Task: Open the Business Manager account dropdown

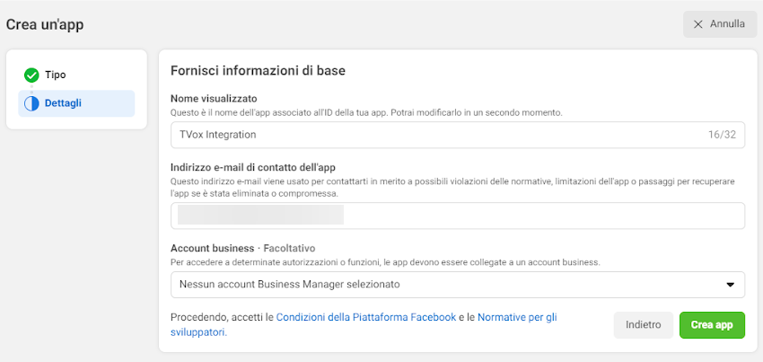Action: pos(458,285)
